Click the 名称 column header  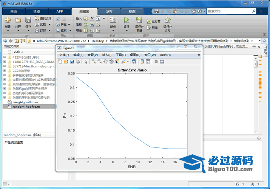pyautogui.click(x=17, y=52)
